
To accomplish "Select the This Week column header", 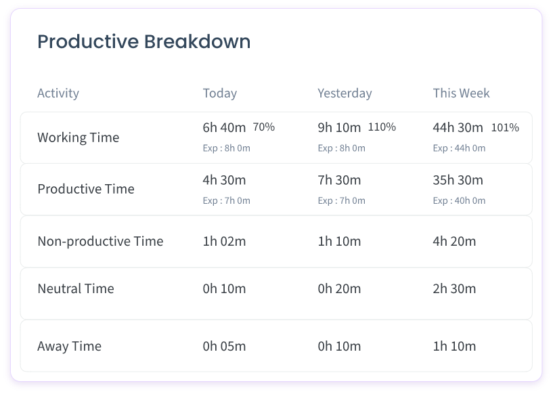I will click(x=460, y=93).
